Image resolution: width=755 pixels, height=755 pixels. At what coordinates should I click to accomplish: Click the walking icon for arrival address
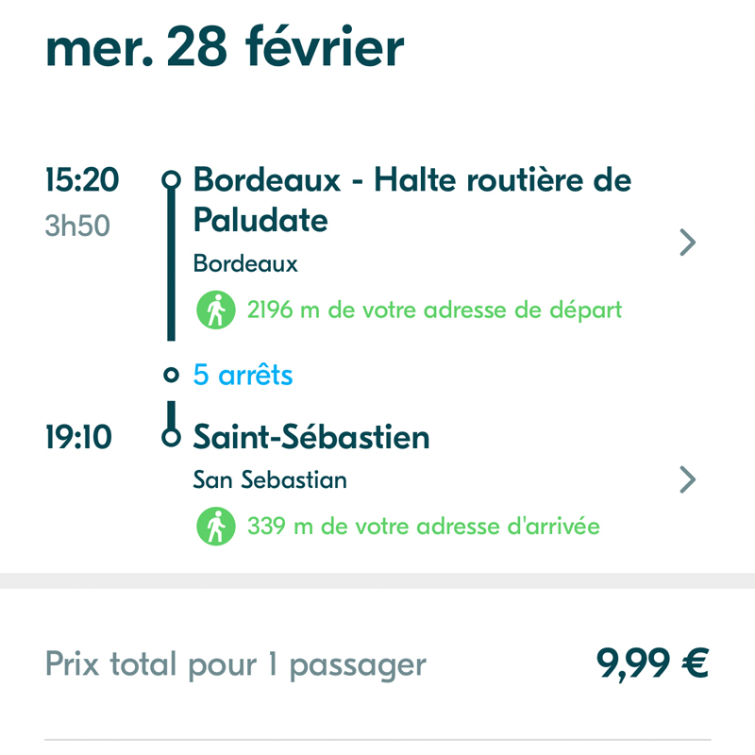[x=215, y=526]
